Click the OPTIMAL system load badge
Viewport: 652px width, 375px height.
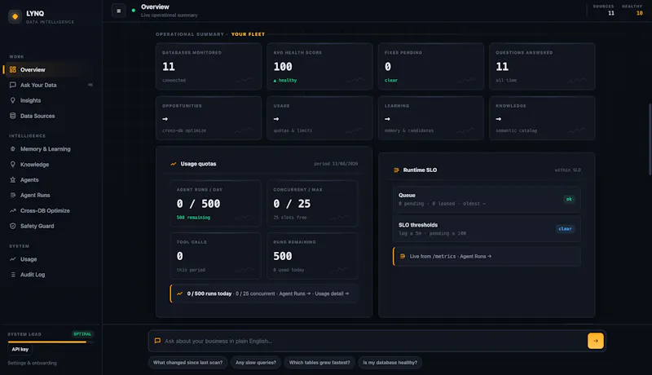click(x=82, y=334)
